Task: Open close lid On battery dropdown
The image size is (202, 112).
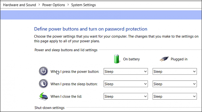Action: click(x=126, y=96)
